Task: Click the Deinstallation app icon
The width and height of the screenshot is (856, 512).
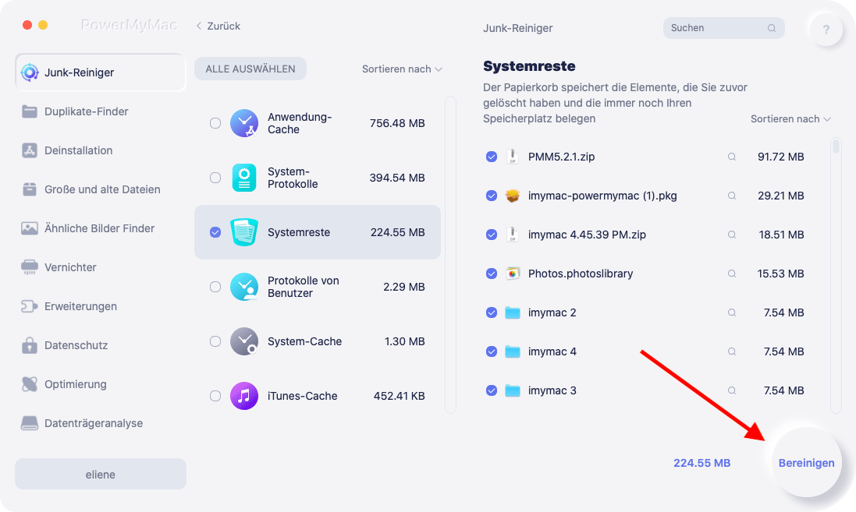Action: (x=30, y=150)
